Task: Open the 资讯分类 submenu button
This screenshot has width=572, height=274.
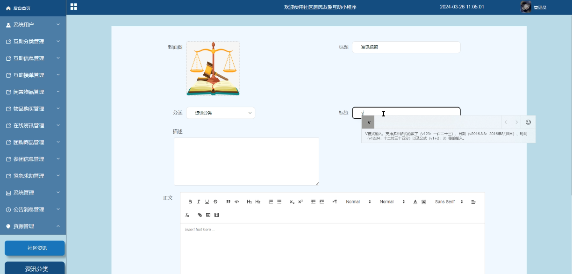Action: 35,268
